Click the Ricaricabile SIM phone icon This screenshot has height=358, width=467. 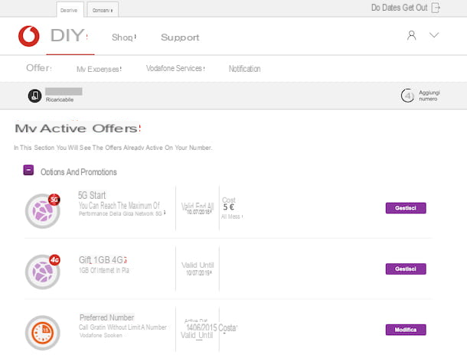[35, 96]
